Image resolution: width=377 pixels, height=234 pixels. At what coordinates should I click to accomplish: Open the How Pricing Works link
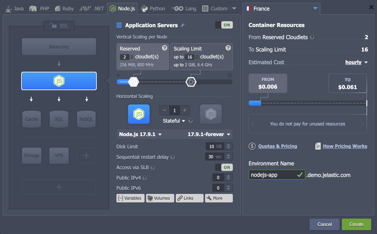345,146
